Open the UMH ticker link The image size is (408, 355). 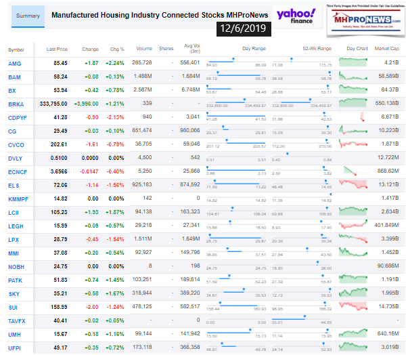pos(14,335)
